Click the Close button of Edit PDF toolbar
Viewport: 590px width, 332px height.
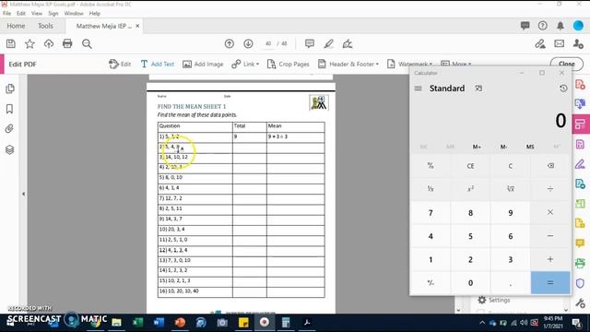[x=567, y=64]
